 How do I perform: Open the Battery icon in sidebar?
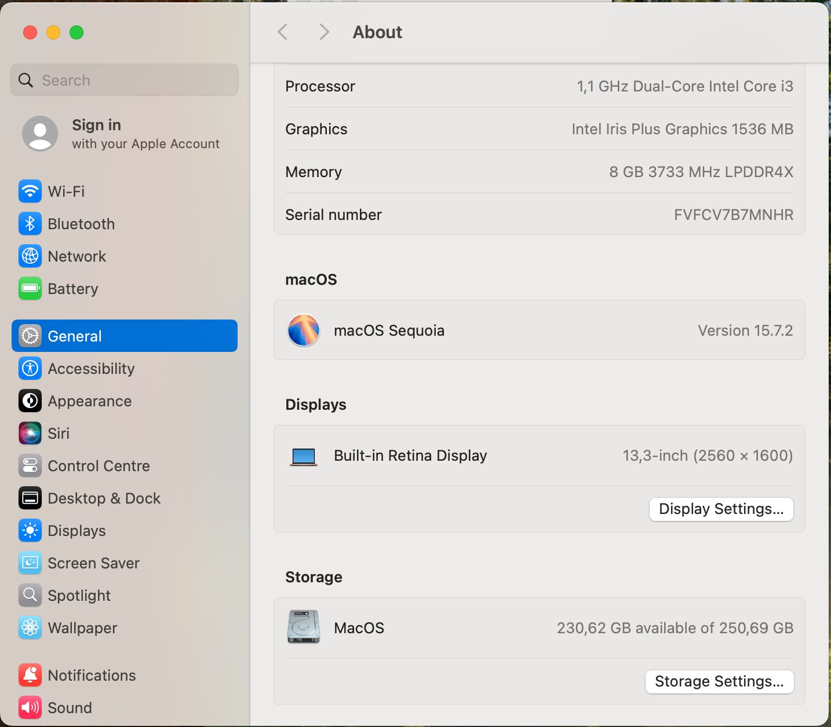click(30, 288)
